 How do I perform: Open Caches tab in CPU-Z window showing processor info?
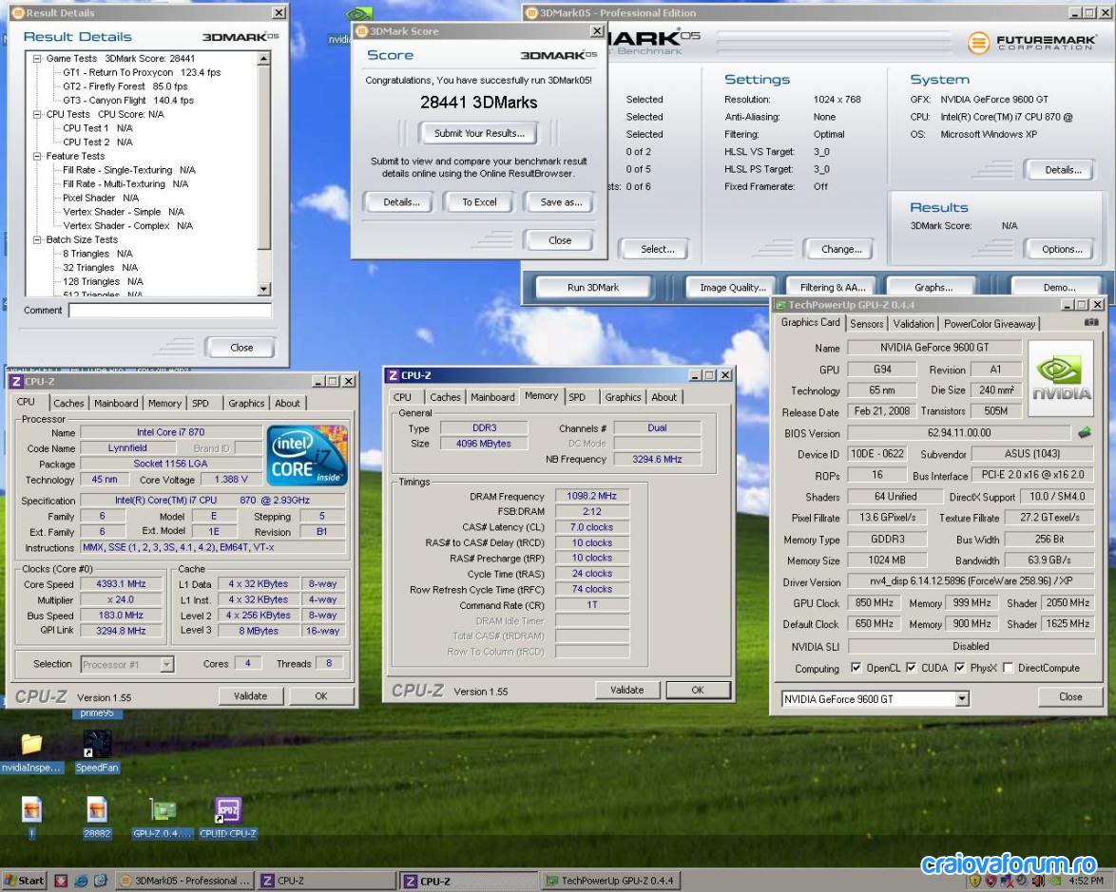pos(68,403)
